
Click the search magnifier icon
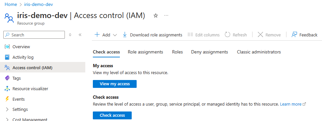pyautogui.click(x=8, y=35)
